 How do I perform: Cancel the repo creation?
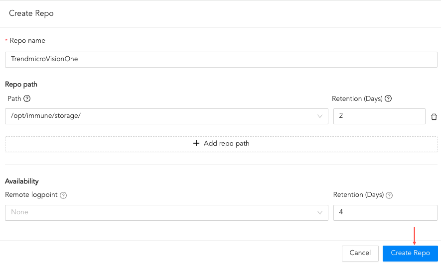click(360, 253)
